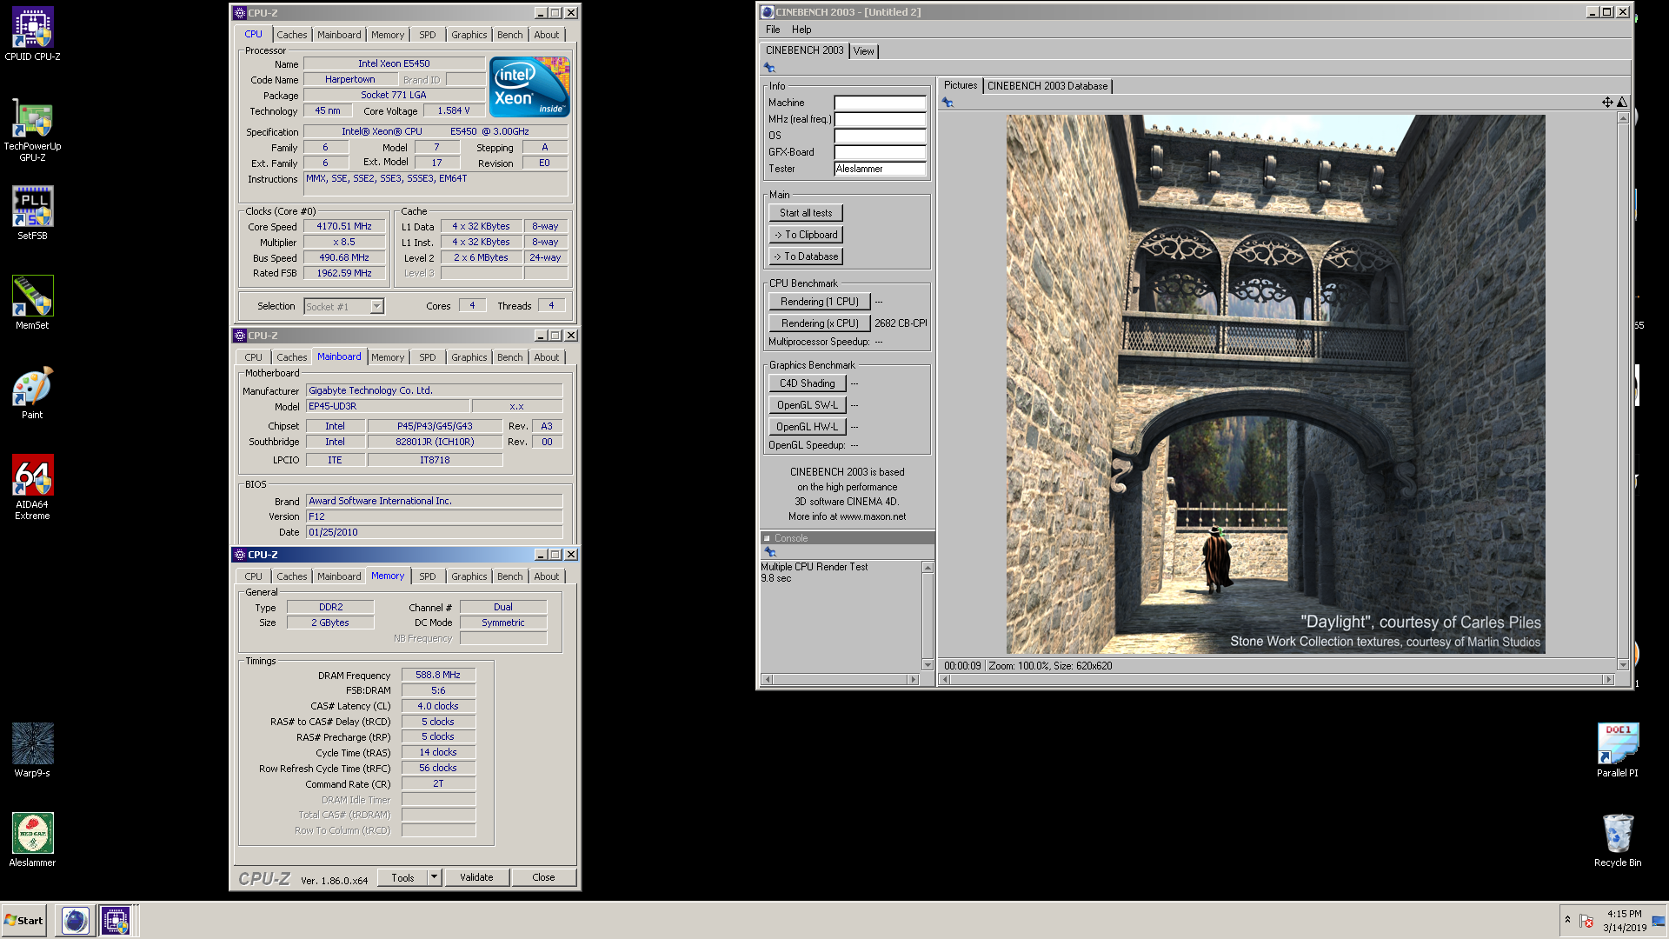Open About tab in bottom CPU-Z window
Viewport: 1669px width, 939px height.
(547, 576)
